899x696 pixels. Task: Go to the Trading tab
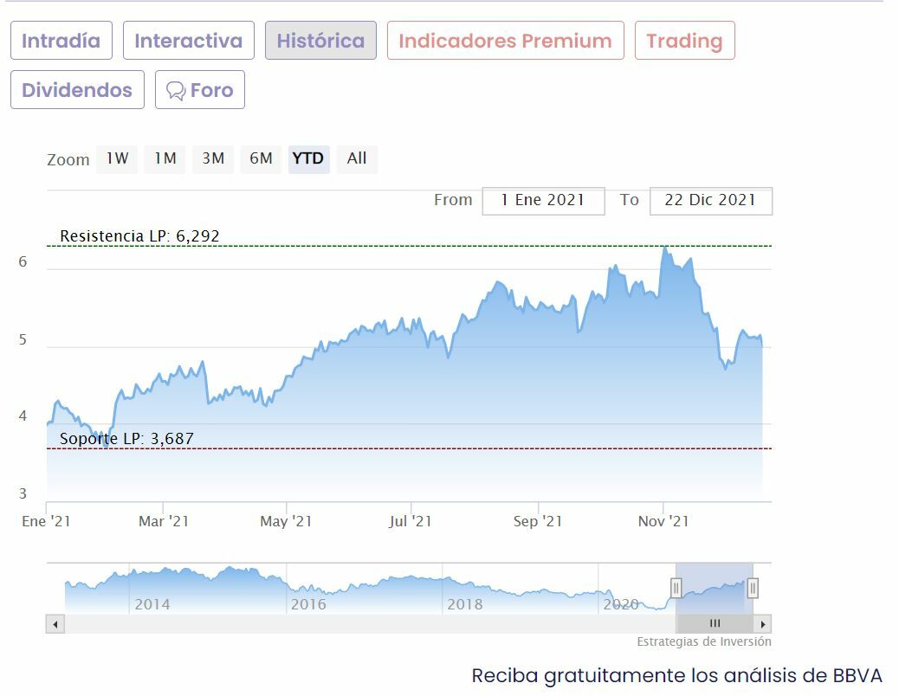click(684, 41)
